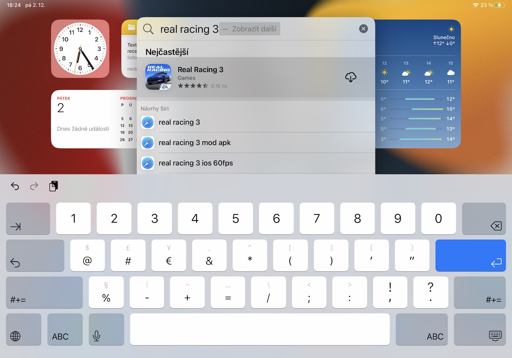Tap the paste clipboard icon above keyboard

(53, 186)
